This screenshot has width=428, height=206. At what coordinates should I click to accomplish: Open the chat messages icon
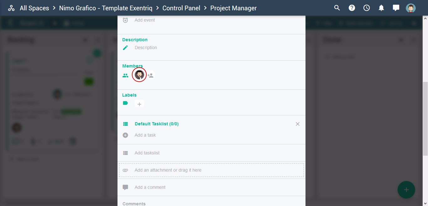(x=396, y=8)
